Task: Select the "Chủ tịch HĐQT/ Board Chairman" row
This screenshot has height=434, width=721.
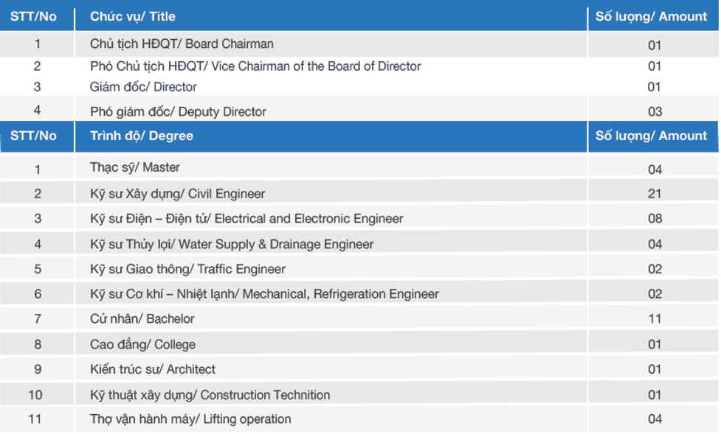Action: (x=359, y=44)
